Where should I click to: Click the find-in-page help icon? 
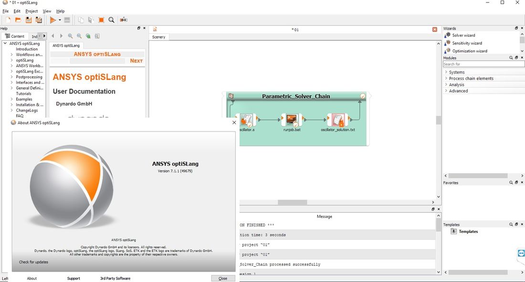tap(97, 36)
